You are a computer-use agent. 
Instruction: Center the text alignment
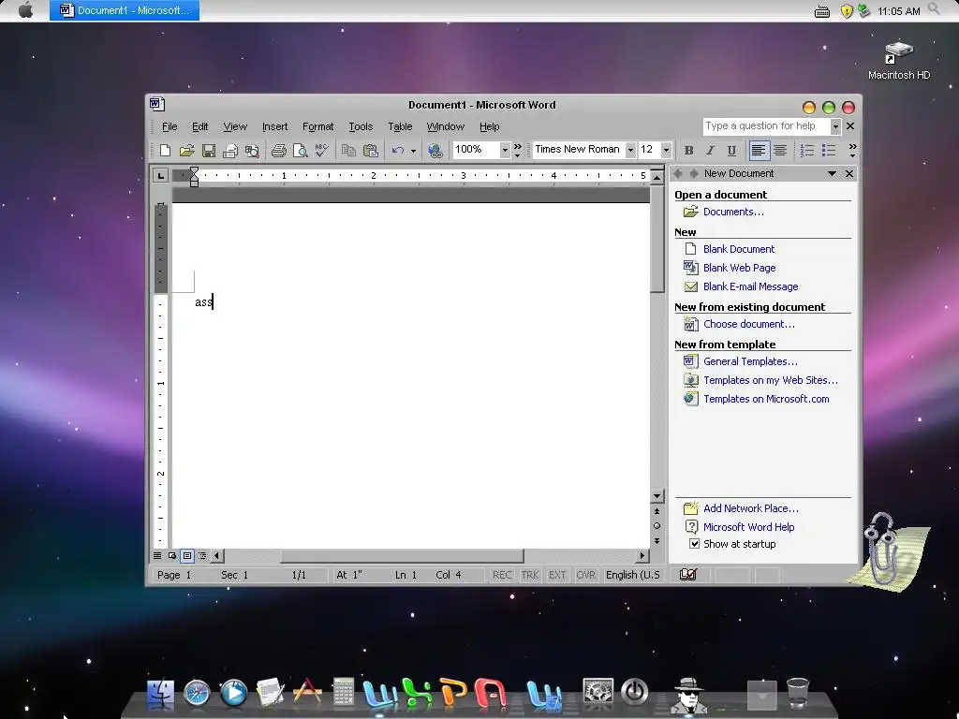coord(780,150)
